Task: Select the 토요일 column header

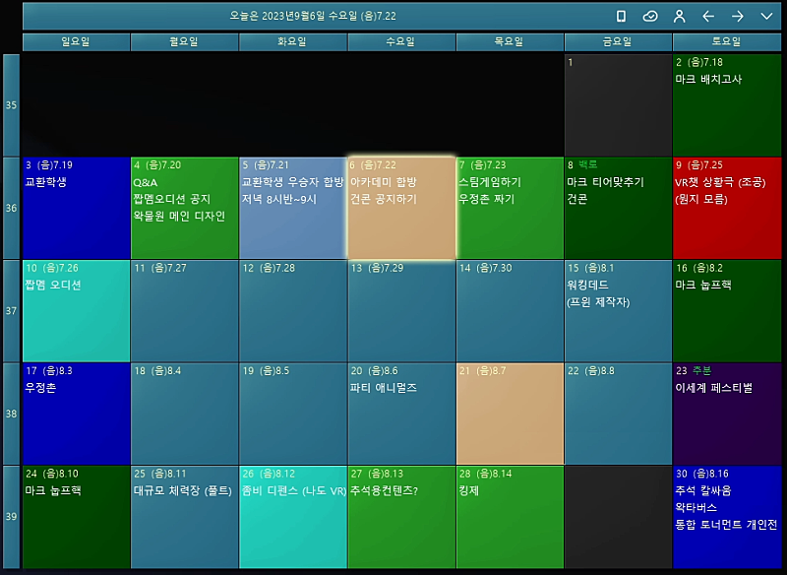Action: [x=727, y=42]
